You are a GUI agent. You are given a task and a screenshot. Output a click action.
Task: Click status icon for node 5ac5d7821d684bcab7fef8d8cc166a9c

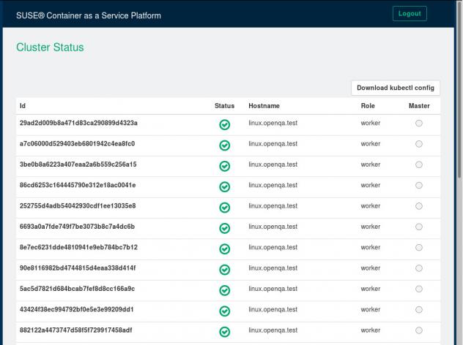coord(225,290)
